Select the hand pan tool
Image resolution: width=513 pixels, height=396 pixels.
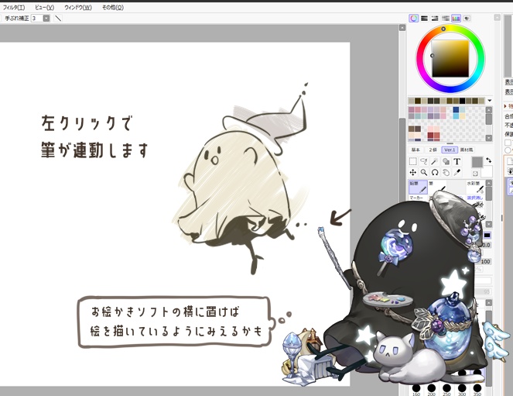pyautogui.click(x=446, y=172)
